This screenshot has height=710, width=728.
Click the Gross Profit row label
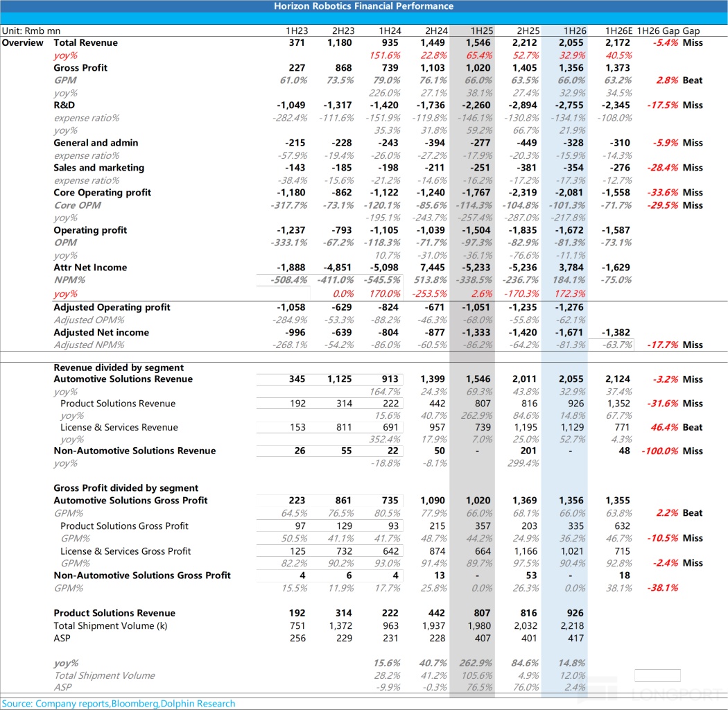pos(80,68)
